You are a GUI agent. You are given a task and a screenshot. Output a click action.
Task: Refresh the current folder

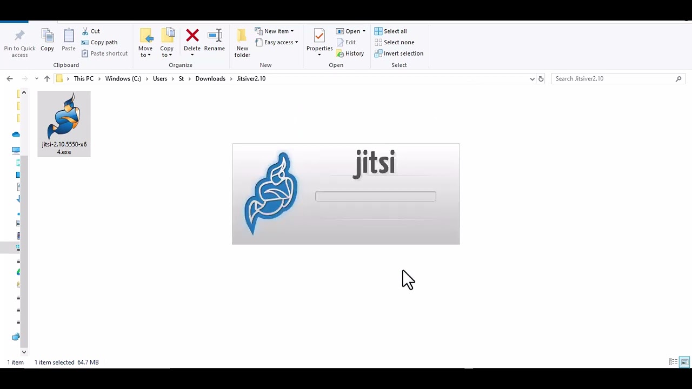click(x=541, y=79)
